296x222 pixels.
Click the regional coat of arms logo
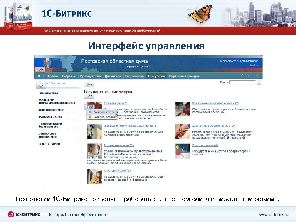[x=47, y=63]
